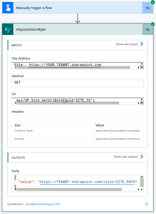This screenshot has width=156, height=214.
Task: Click the Content-Type header key
Action: coord(24,131)
